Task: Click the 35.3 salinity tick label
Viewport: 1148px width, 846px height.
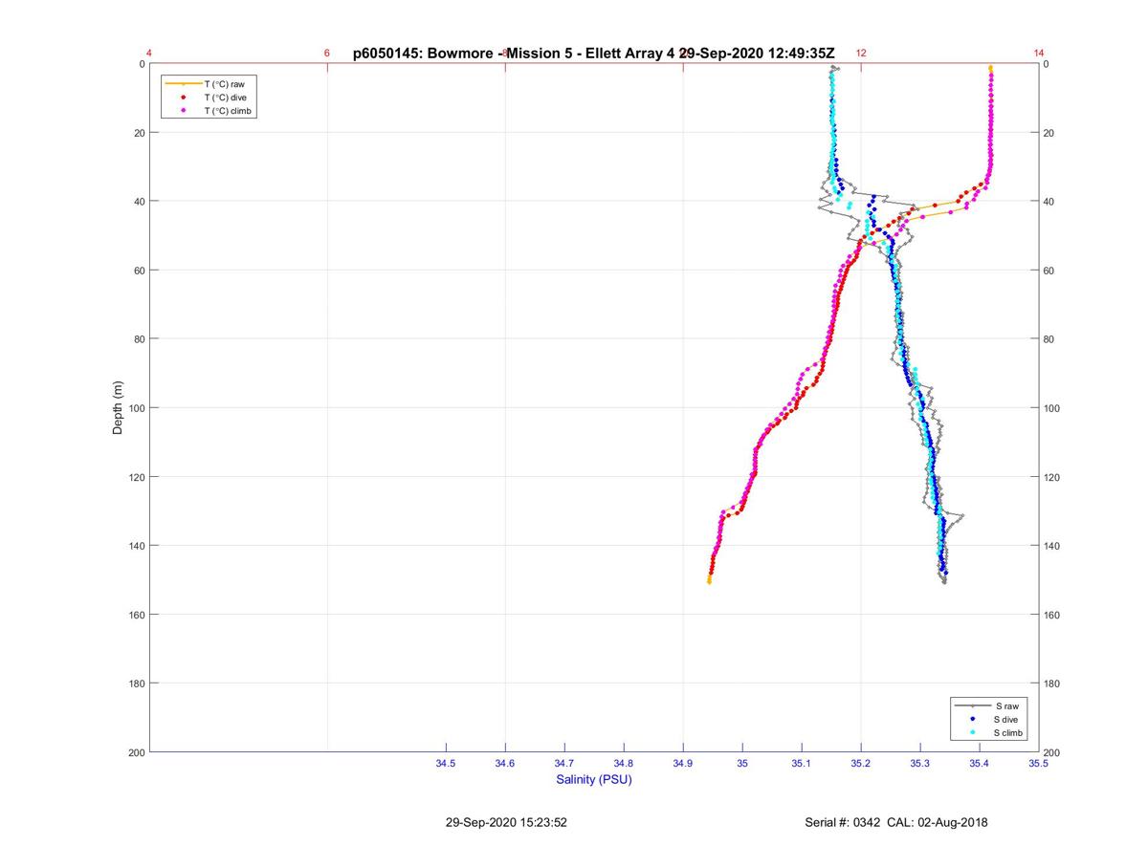Action: tap(920, 763)
